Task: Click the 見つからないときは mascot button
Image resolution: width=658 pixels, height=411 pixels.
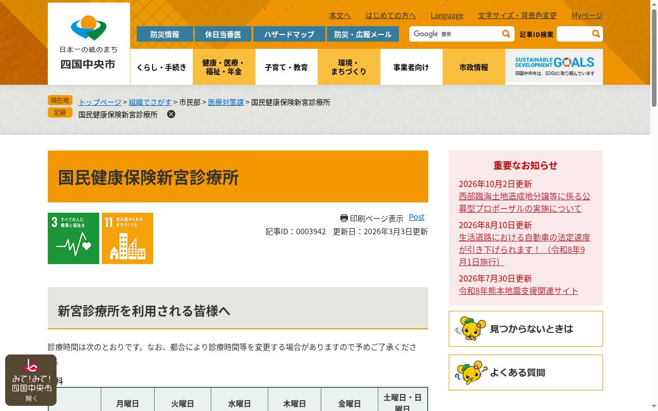Action: pyautogui.click(x=526, y=329)
